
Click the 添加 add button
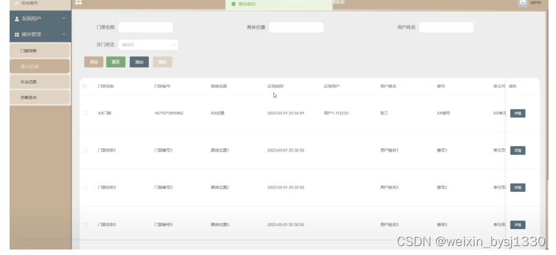click(x=139, y=62)
